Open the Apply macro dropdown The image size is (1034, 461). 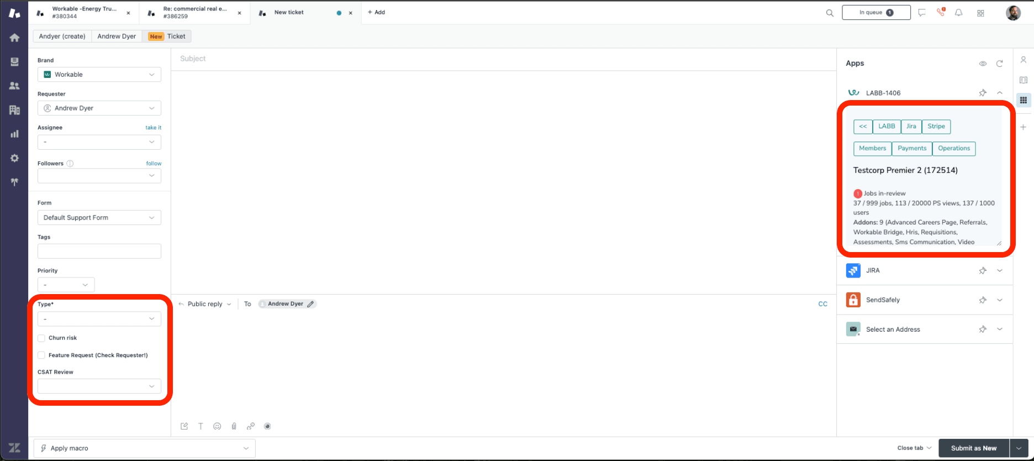coord(145,448)
